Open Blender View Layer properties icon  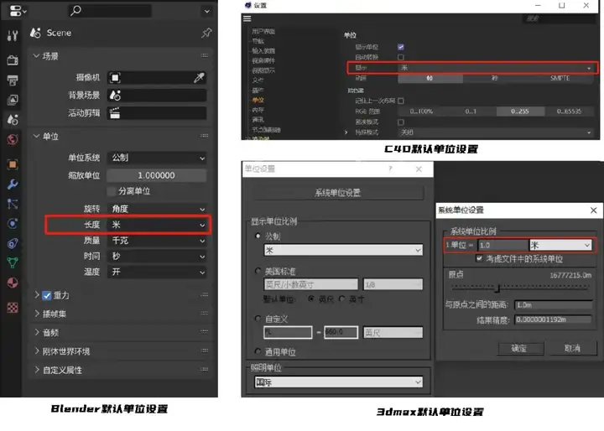click(x=13, y=100)
